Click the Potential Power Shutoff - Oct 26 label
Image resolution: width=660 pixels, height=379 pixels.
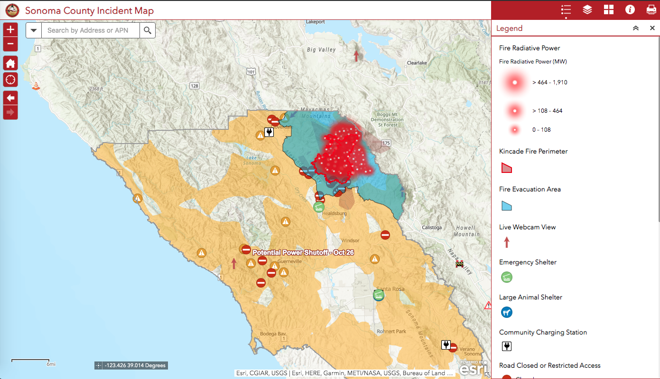tap(303, 253)
